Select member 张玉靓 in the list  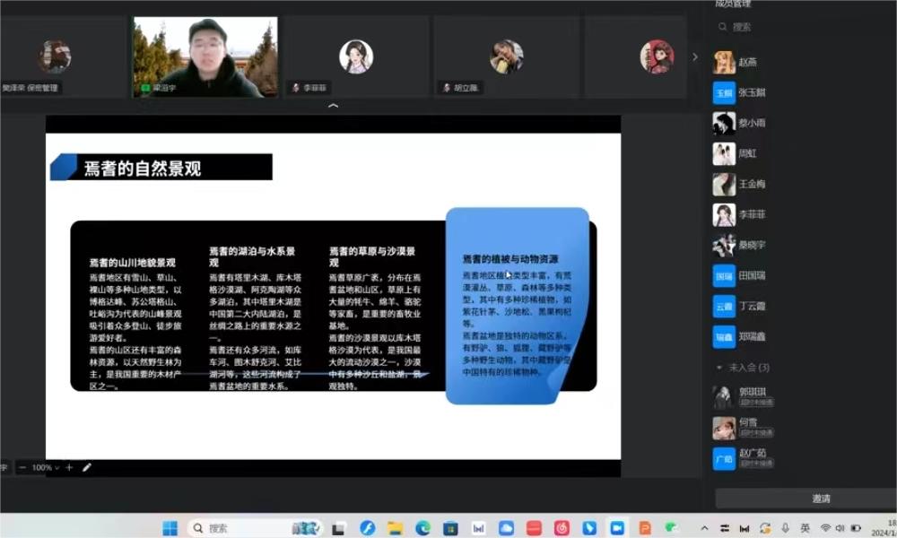click(752, 92)
